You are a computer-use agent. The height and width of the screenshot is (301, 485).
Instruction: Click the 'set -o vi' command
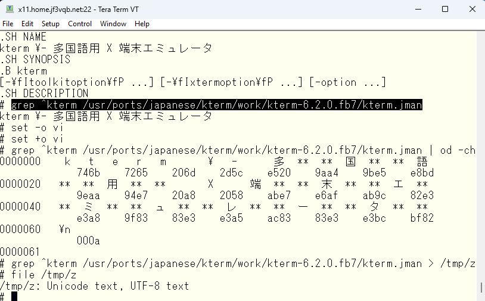pyautogui.click(x=37, y=128)
